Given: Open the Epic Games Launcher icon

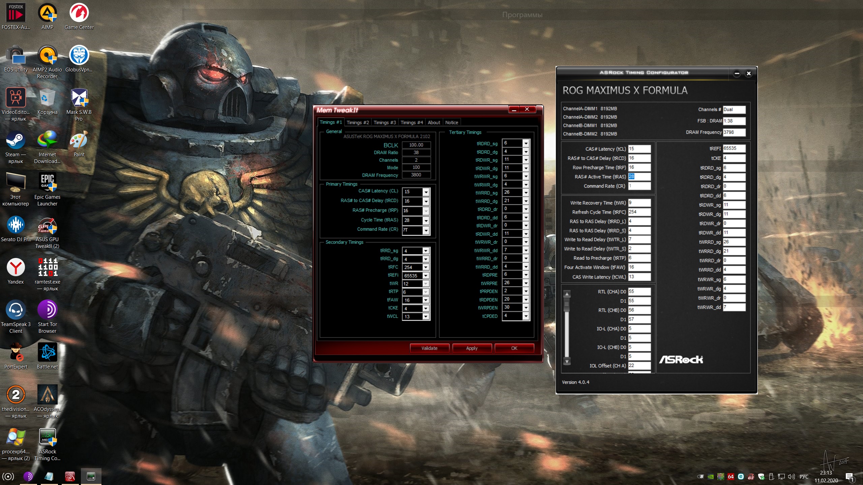Looking at the screenshot, I should click(x=47, y=184).
